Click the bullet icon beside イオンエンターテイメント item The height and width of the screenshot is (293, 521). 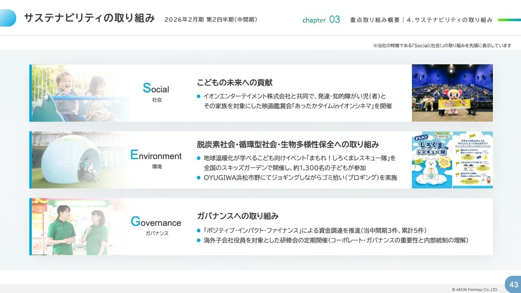pyautogui.click(x=199, y=97)
